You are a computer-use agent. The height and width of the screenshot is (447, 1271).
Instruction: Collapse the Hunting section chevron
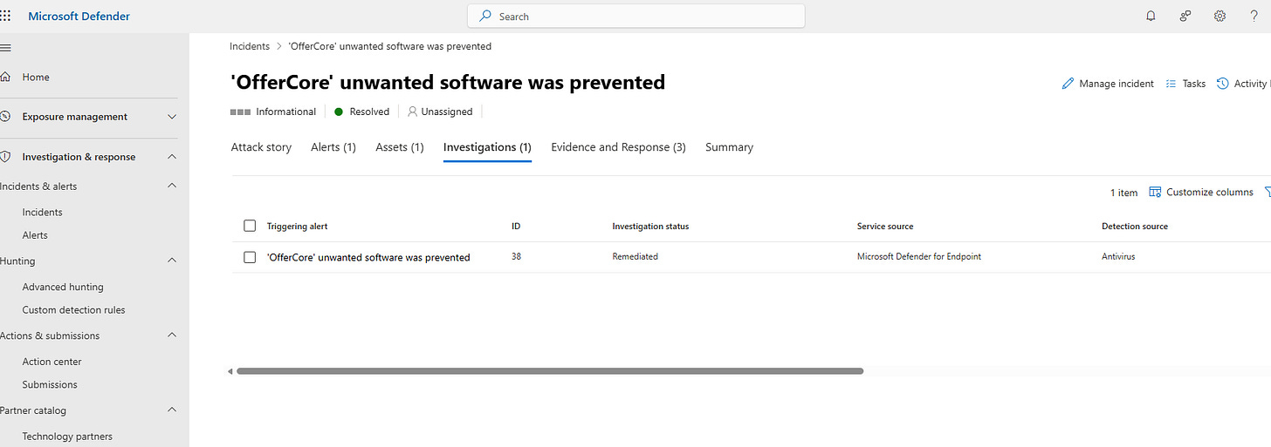172,261
